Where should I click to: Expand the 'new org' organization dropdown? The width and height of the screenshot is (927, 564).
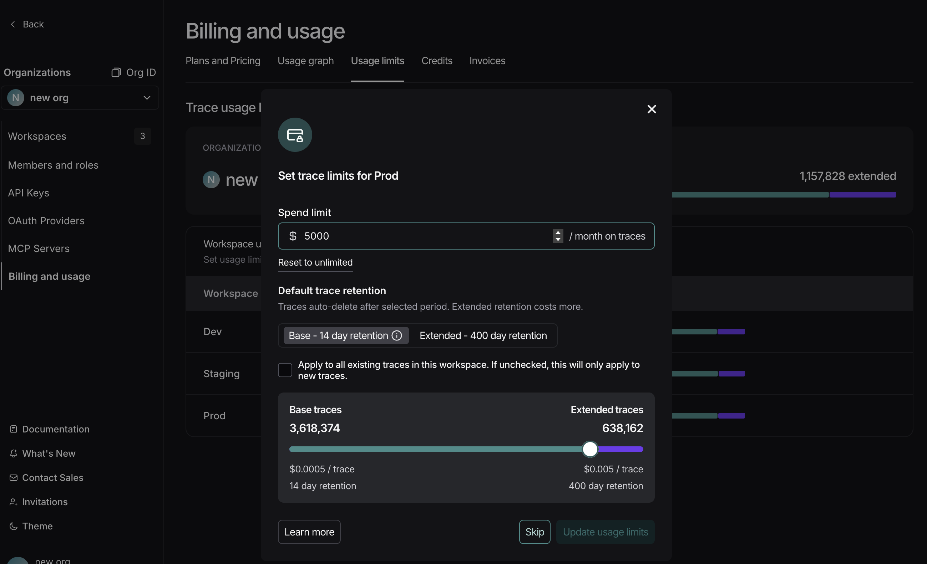tap(147, 98)
